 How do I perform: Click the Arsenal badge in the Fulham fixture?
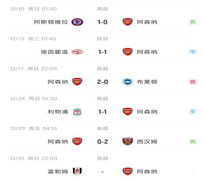pyautogui.click(x=128, y=172)
